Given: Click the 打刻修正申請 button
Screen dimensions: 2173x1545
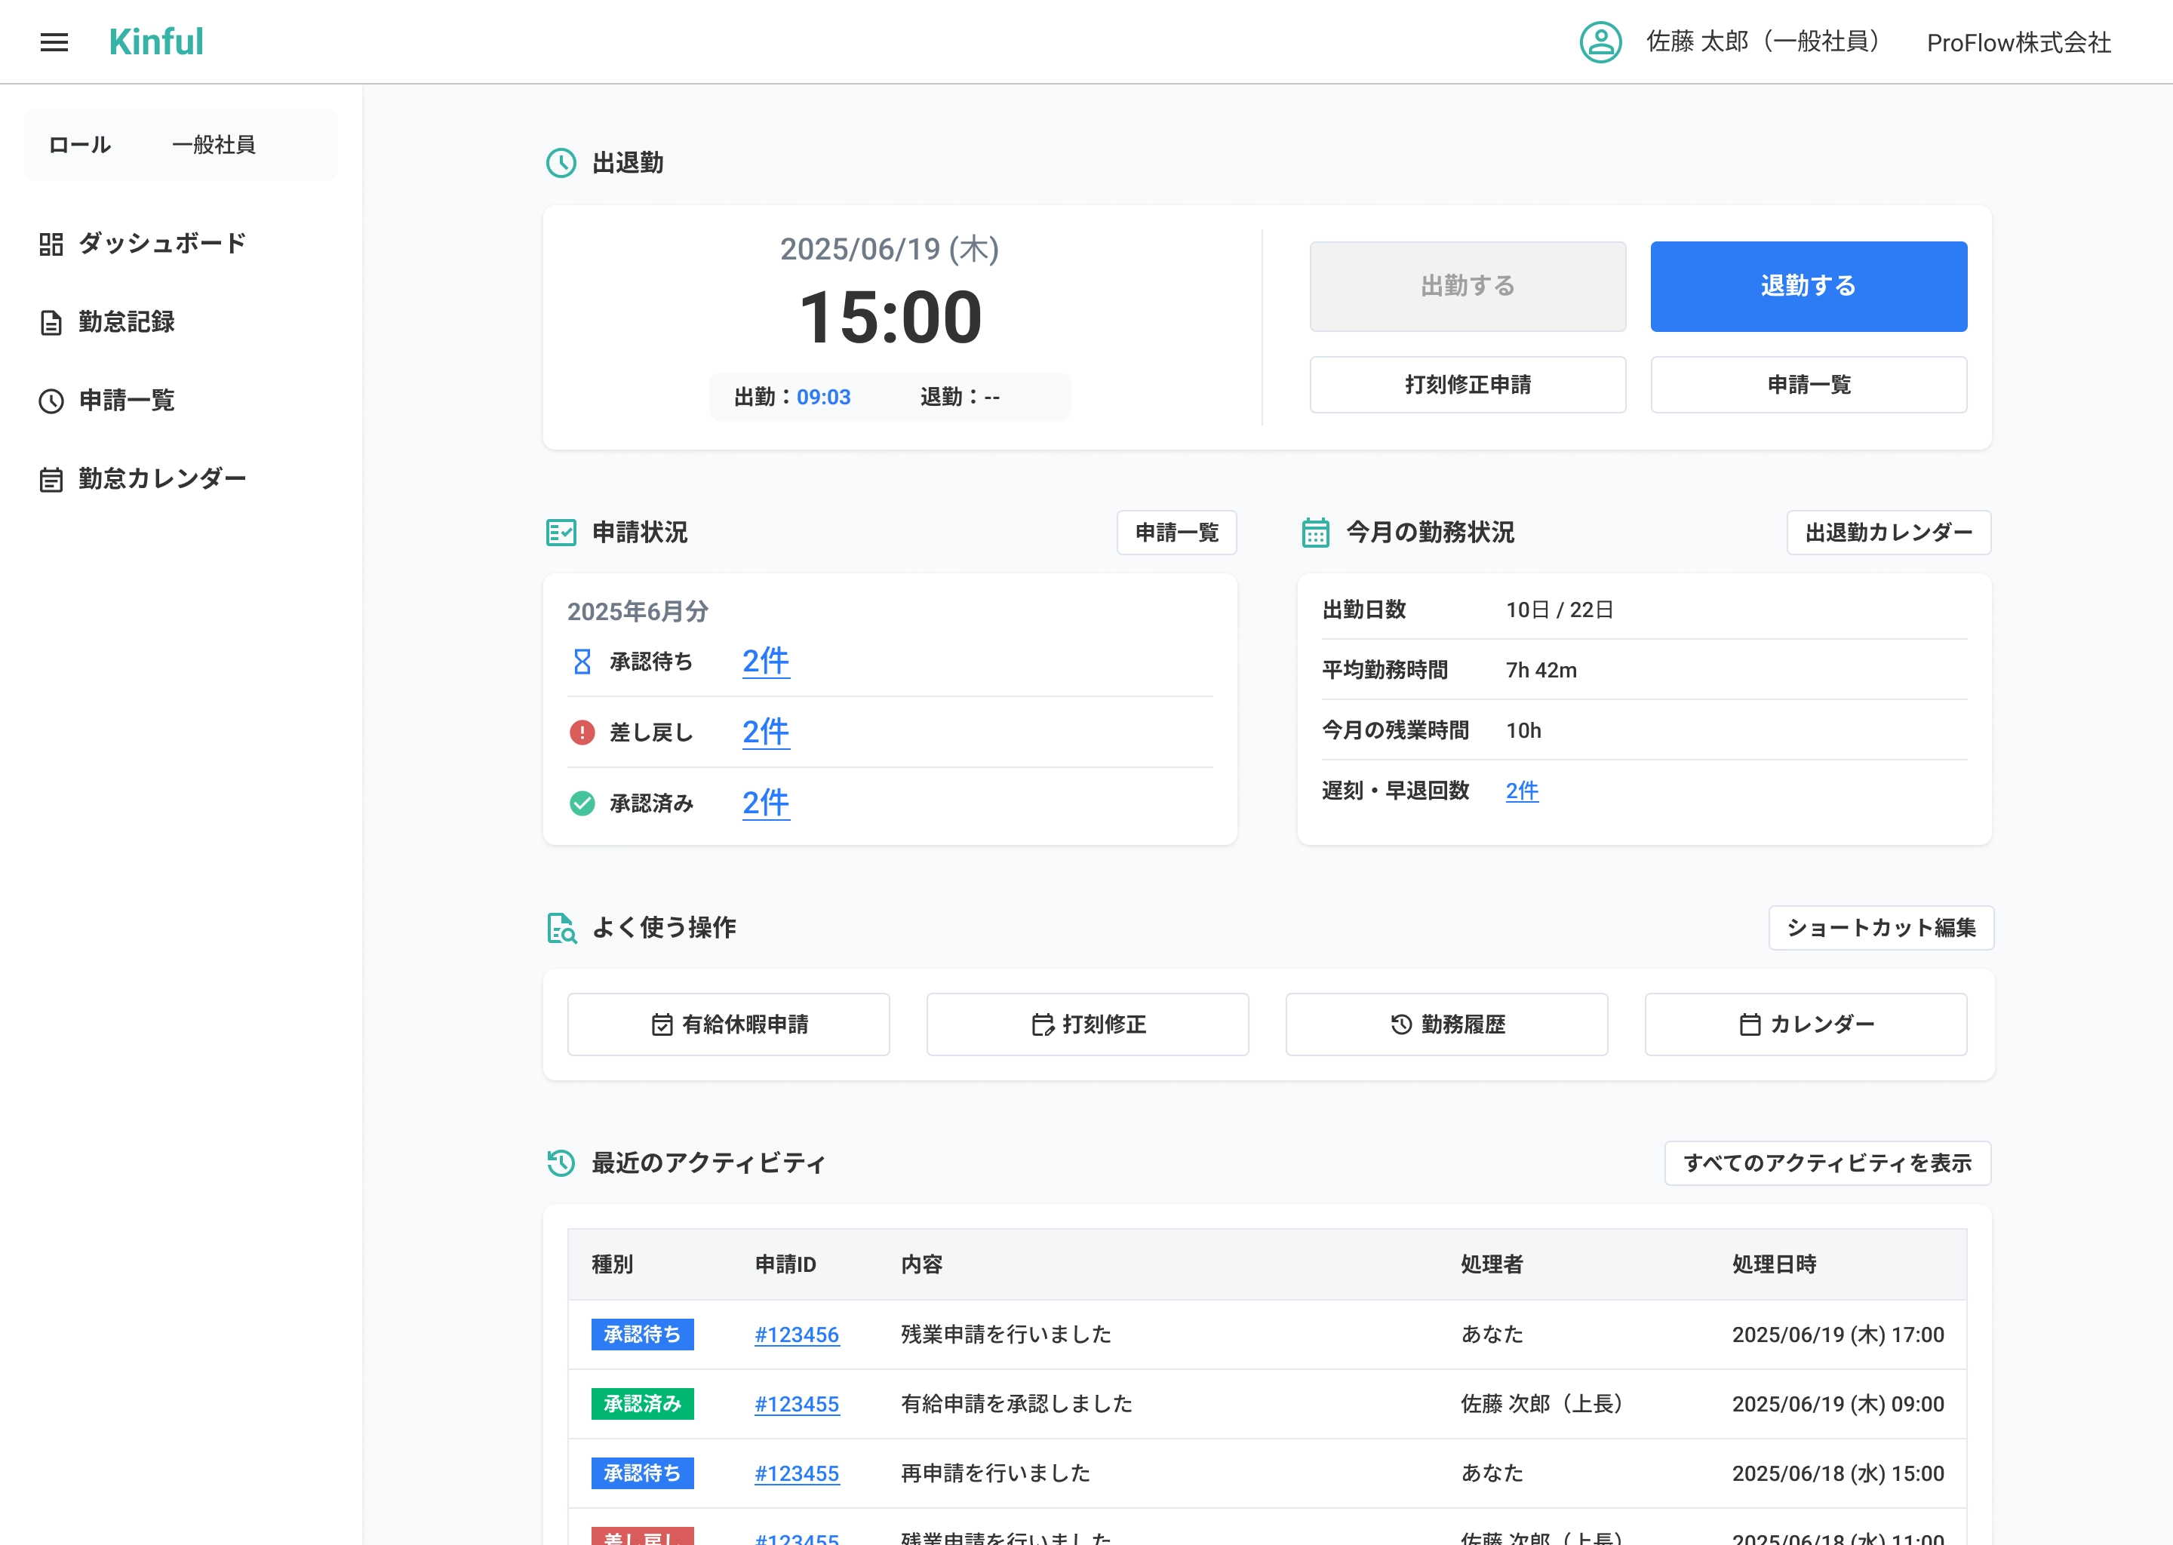Looking at the screenshot, I should click(x=1467, y=384).
